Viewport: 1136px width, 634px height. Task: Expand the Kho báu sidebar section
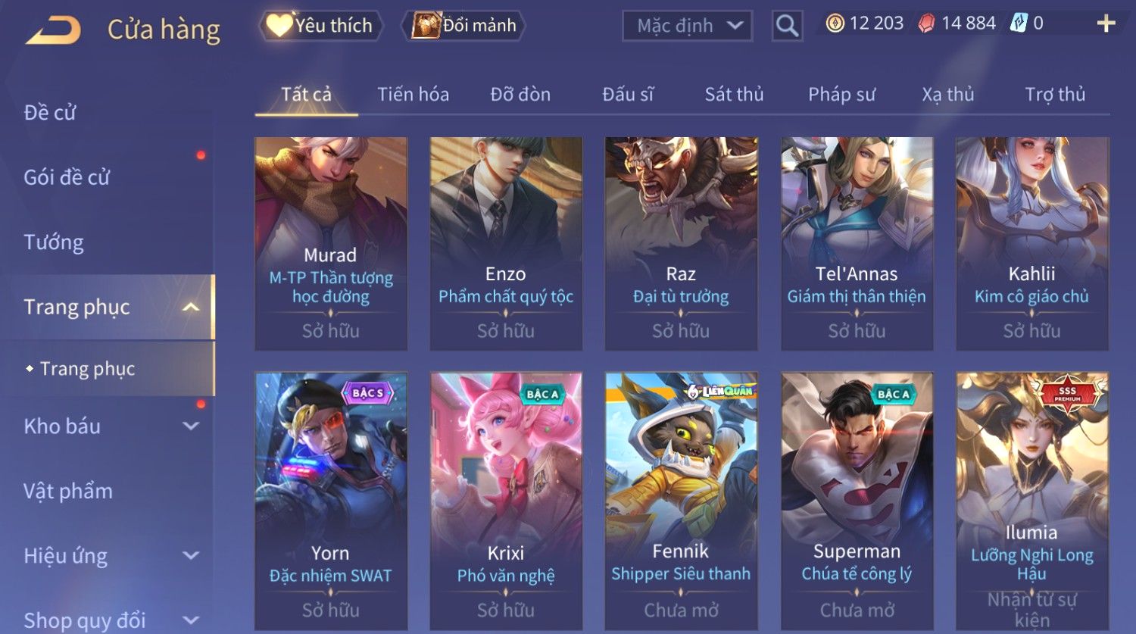coord(191,426)
